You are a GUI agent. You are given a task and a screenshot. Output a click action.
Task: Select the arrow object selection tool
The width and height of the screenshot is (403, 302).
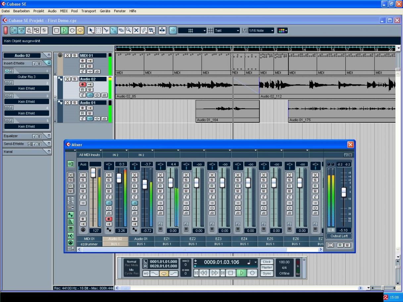click(x=91, y=30)
